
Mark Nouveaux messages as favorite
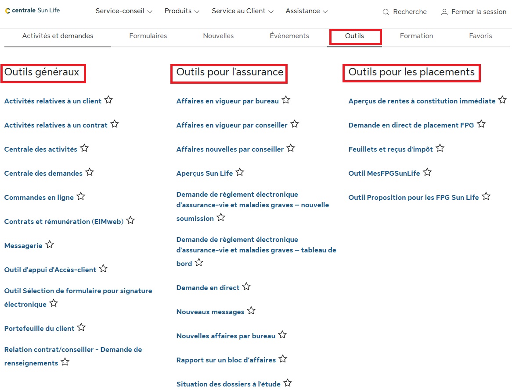pyautogui.click(x=251, y=311)
